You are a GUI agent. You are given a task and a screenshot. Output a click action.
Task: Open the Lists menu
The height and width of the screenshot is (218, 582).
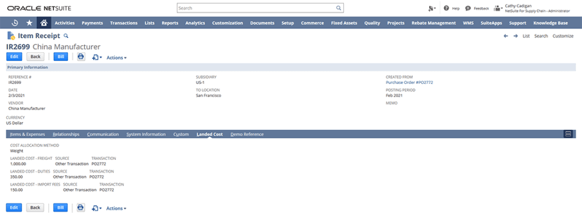pos(150,23)
